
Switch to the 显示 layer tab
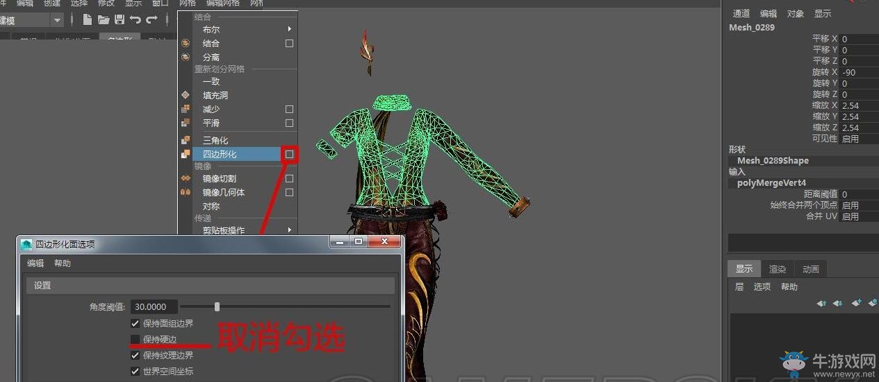point(744,269)
